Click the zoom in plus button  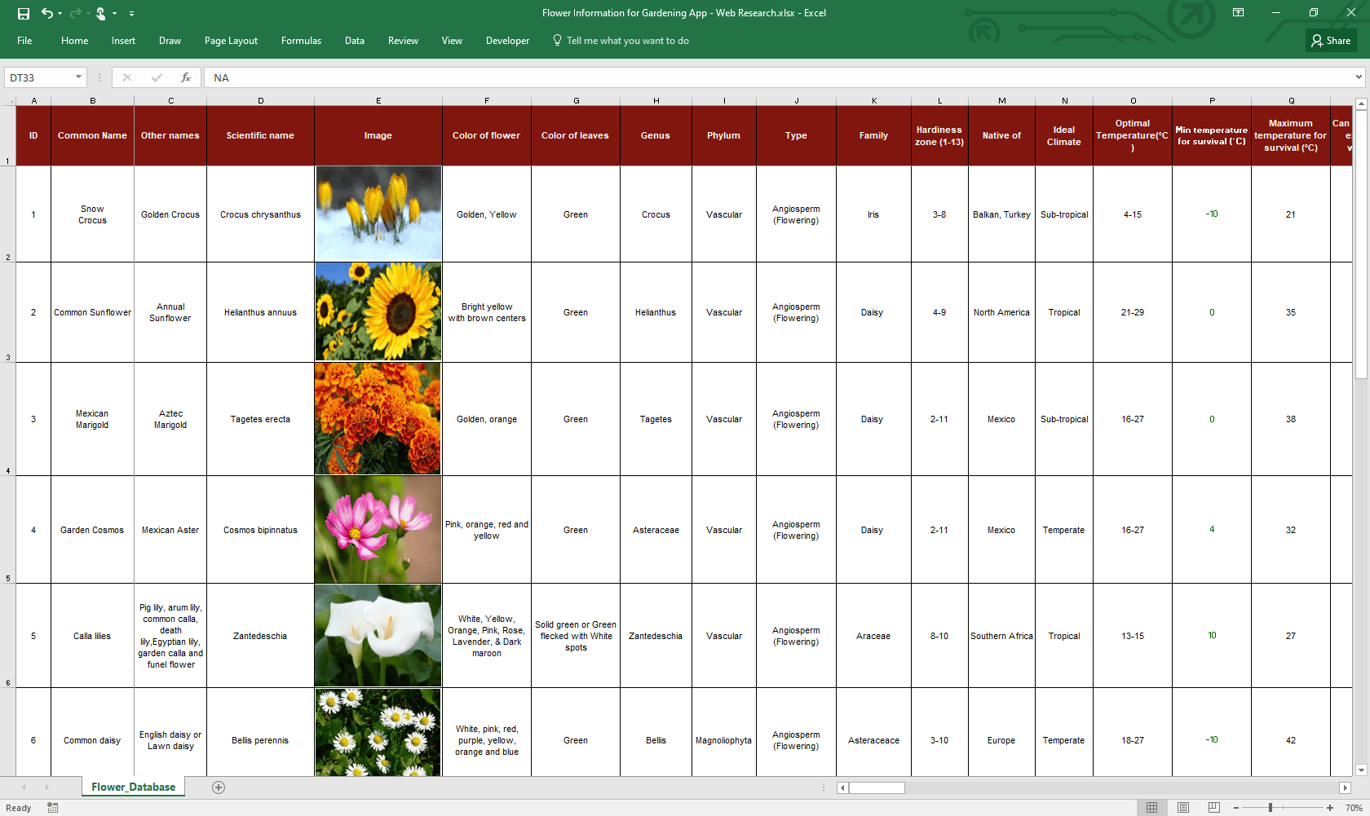1330,808
